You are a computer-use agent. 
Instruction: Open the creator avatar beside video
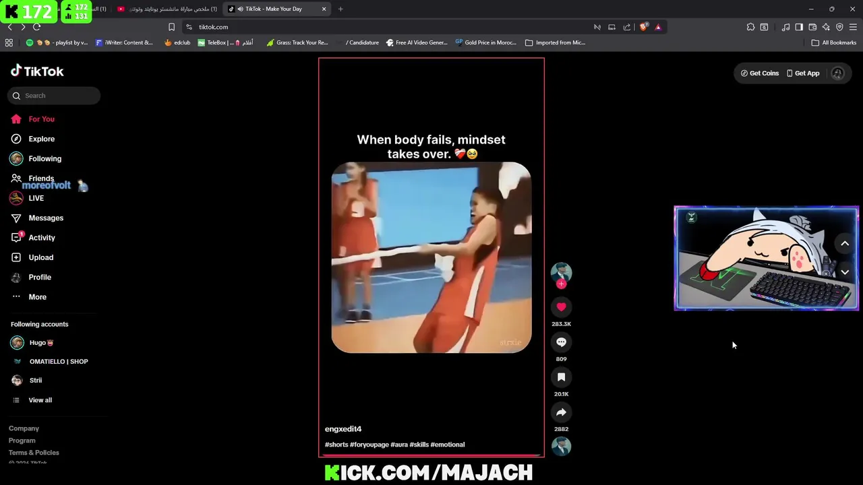click(561, 272)
